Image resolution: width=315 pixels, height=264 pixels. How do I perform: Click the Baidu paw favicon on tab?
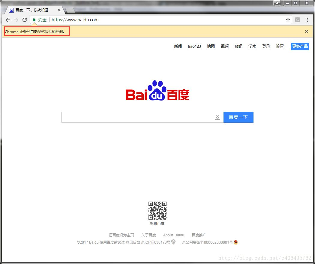click(x=11, y=10)
